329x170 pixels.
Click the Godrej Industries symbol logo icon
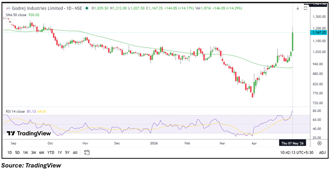[x=8, y=9]
